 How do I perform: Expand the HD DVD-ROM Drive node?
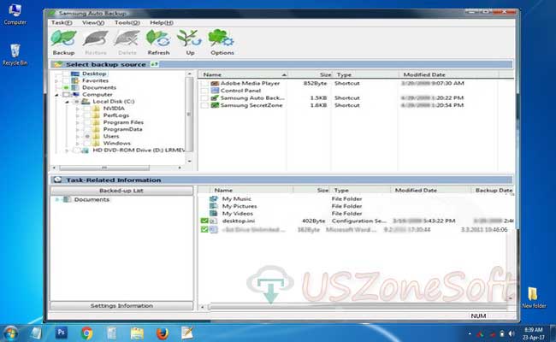tap(67, 150)
